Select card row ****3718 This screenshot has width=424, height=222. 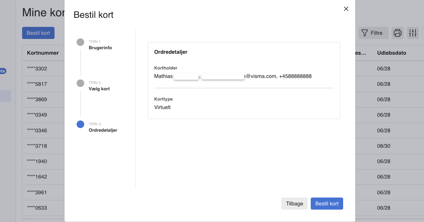(x=37, y=146)
